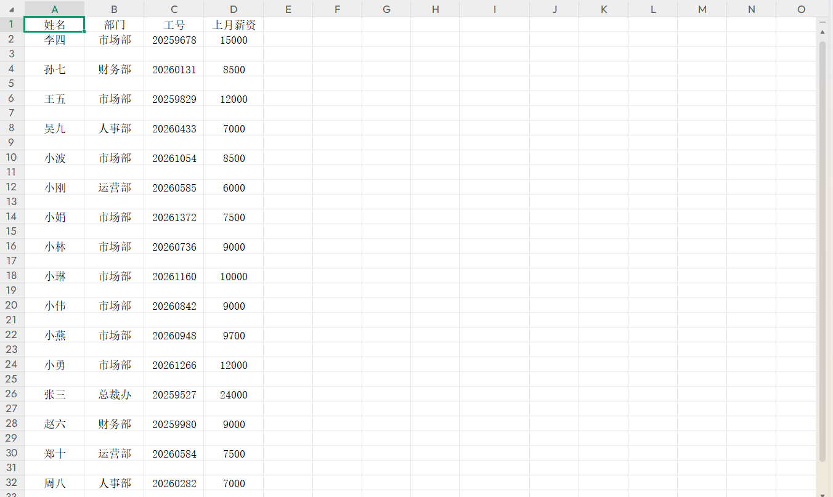Click the 上月薪资 header cell
Image resolution: width=833 pixels, height=497 pixels.
[234, 25]
